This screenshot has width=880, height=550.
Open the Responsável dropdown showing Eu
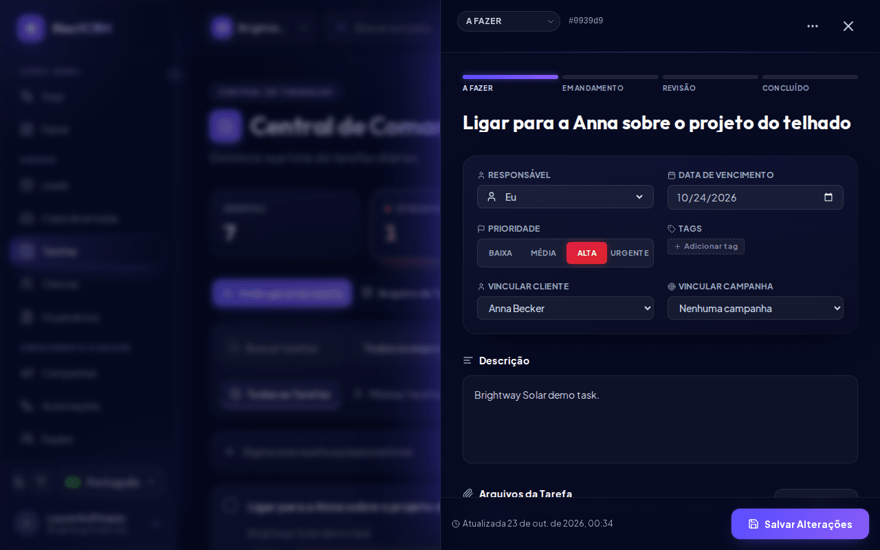click(x=565, y=197)
